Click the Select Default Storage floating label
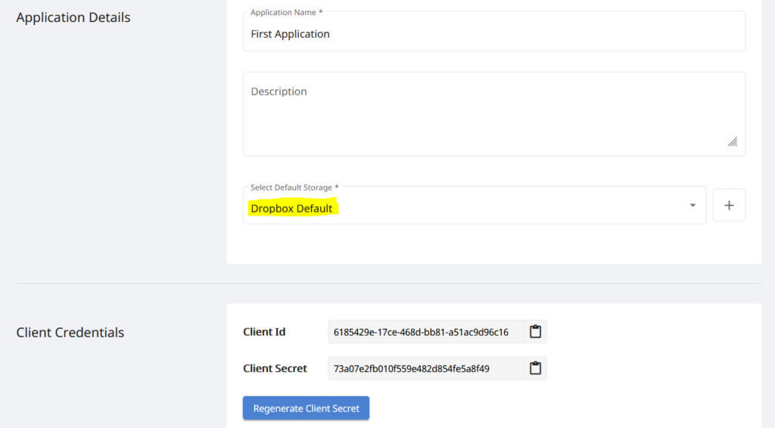Viewport: 775px width, 428px height. (294, 187)
